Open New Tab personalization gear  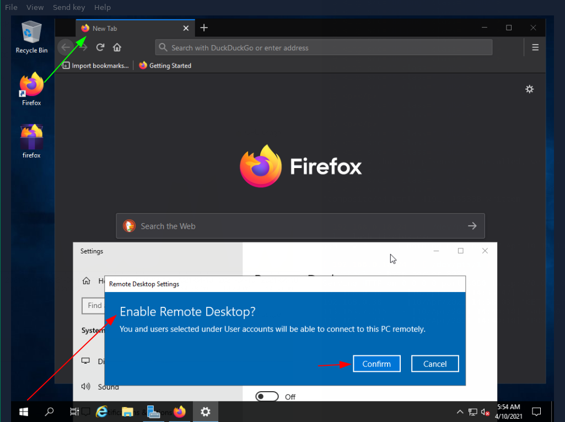tap(529, 89)
